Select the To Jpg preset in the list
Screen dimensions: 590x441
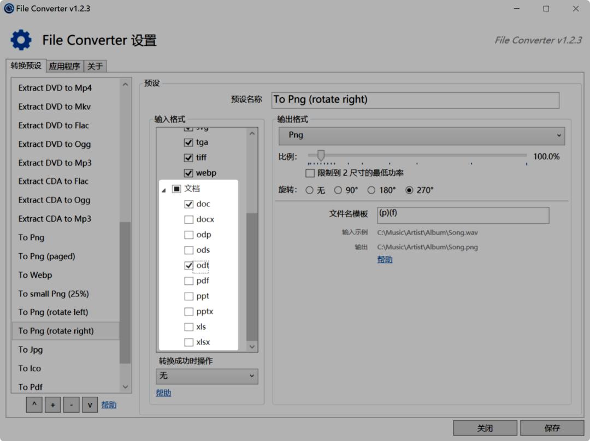click(x=31, y=349)
